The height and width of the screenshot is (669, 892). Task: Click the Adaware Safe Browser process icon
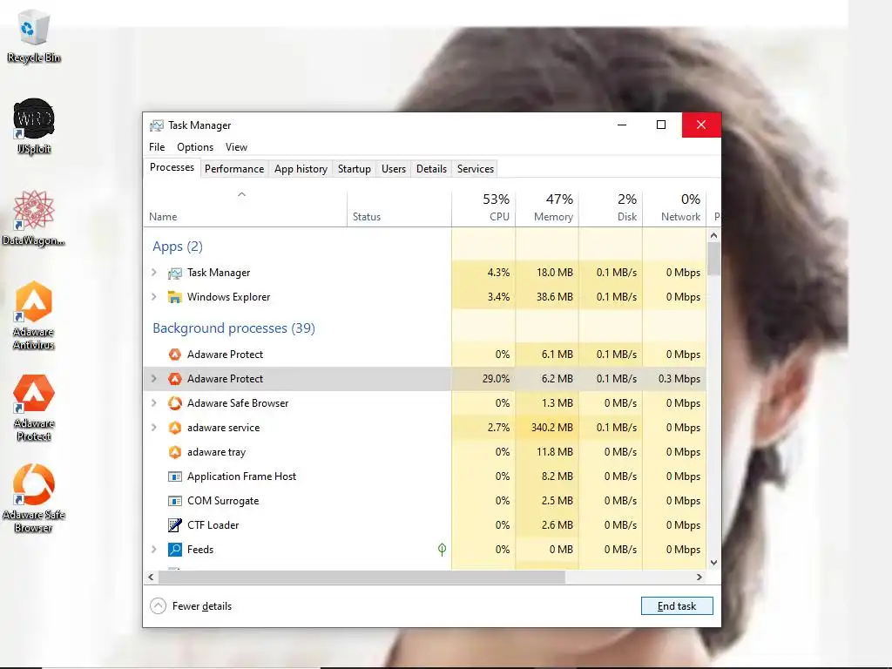tap(174, 403)
